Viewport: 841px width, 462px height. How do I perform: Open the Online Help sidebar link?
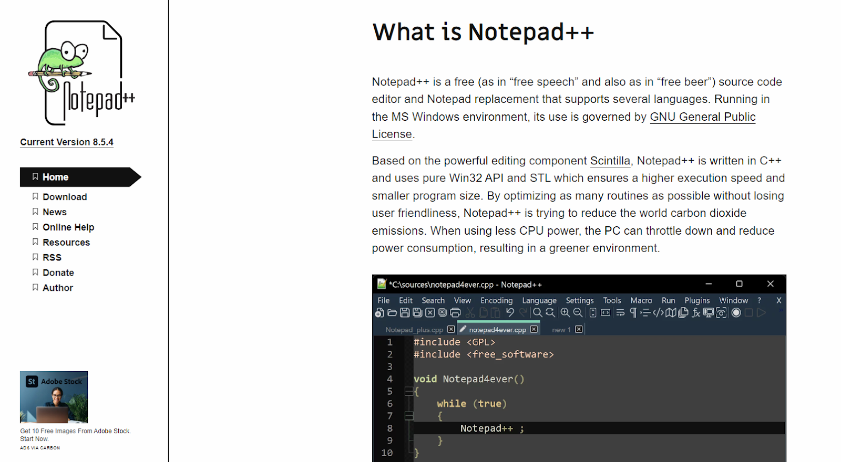(x=68, y=227)
